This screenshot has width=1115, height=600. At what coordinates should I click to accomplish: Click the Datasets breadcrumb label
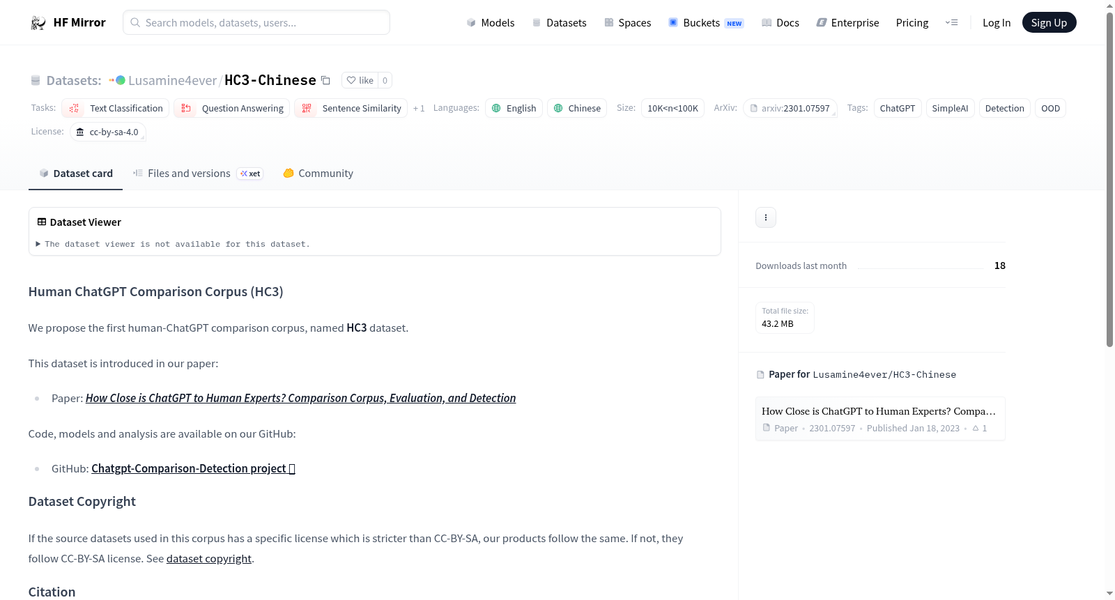coord(74,81)
